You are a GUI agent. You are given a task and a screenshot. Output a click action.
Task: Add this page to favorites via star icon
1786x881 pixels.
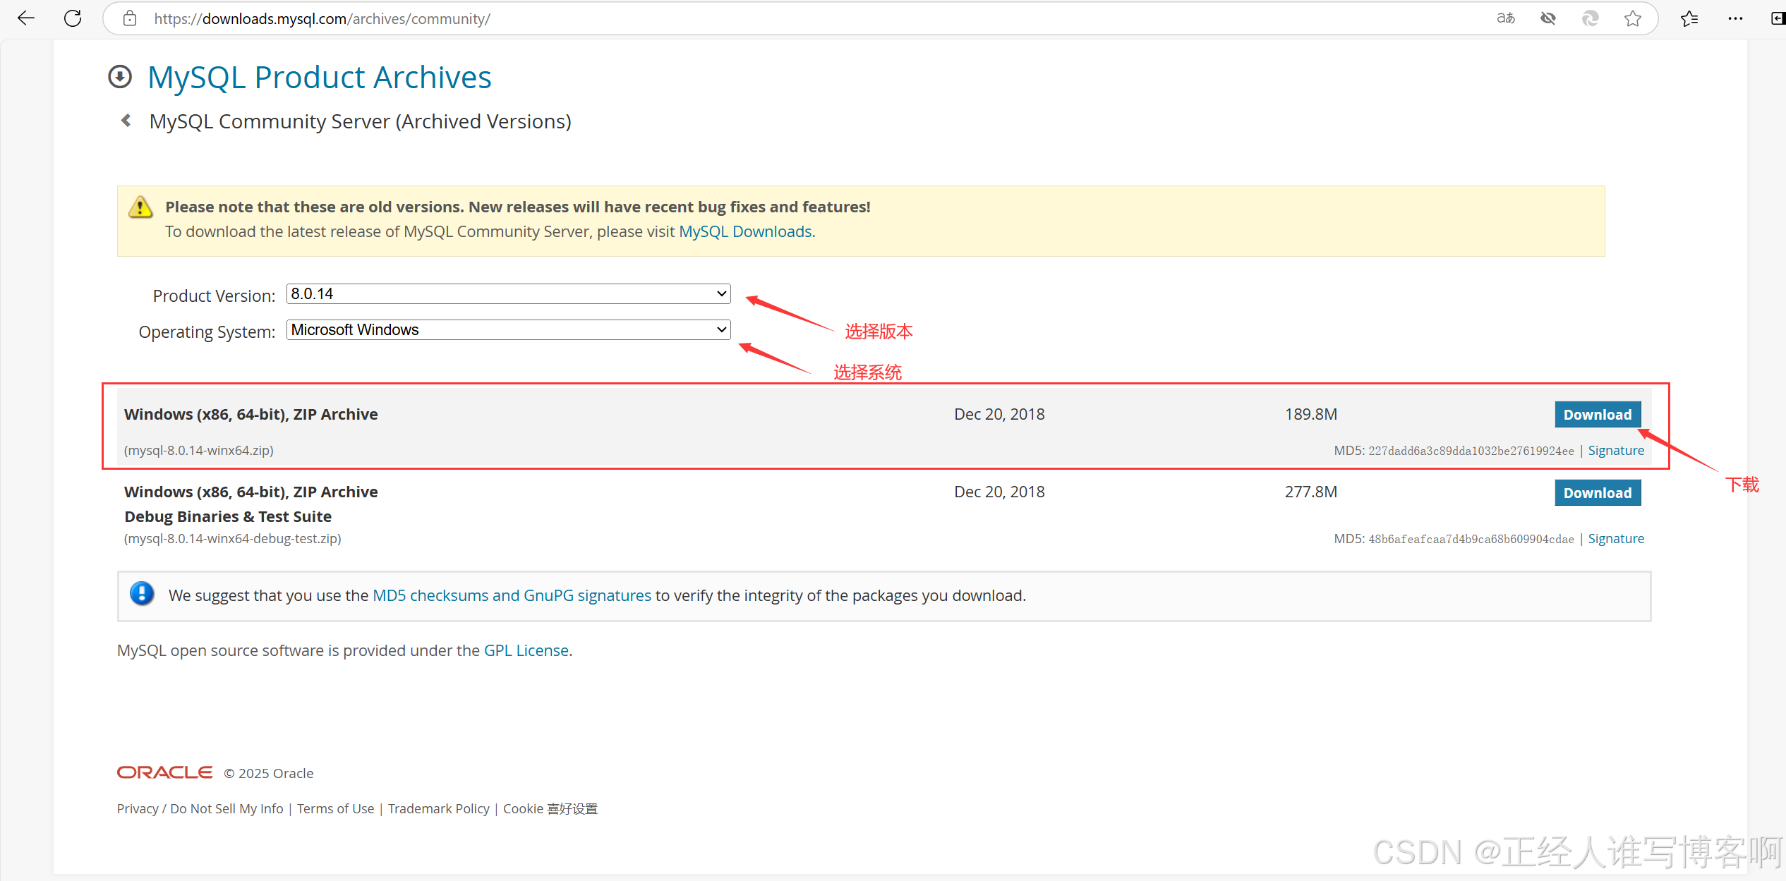[x=1633, y=18]
